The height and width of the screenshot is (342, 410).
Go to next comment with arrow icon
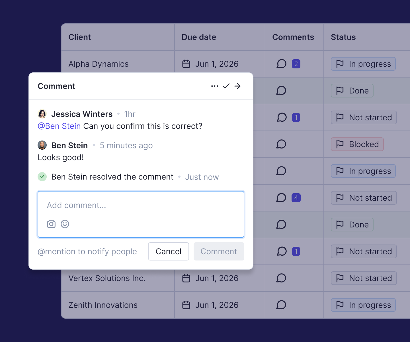tap(237, 86)
